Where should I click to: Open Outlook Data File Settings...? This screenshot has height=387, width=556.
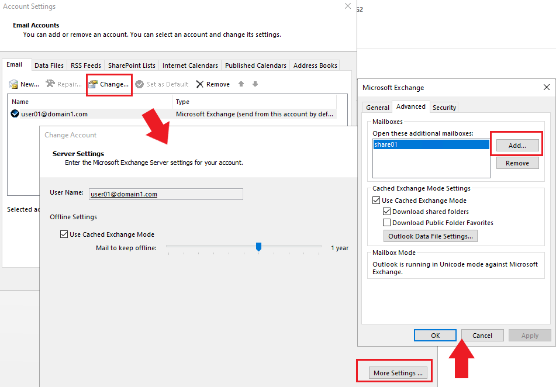[x=430, y=236]
